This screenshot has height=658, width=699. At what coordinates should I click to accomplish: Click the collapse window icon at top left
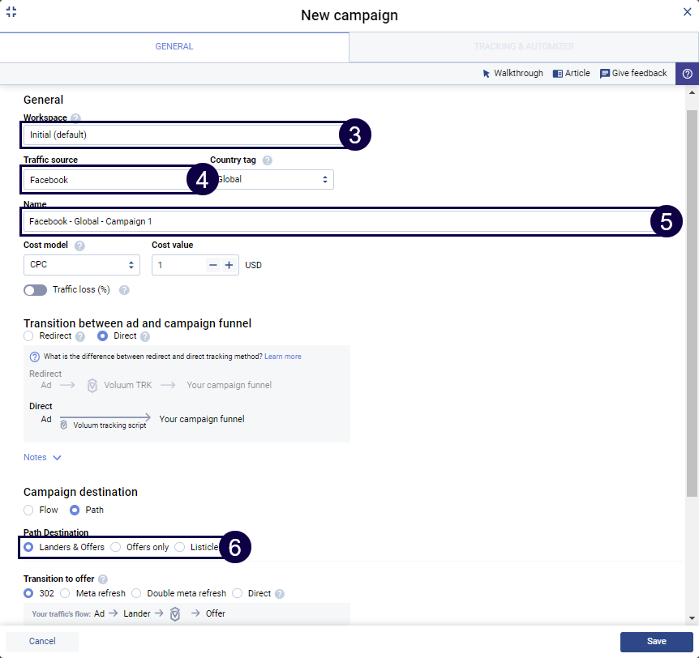pos(11,12)
